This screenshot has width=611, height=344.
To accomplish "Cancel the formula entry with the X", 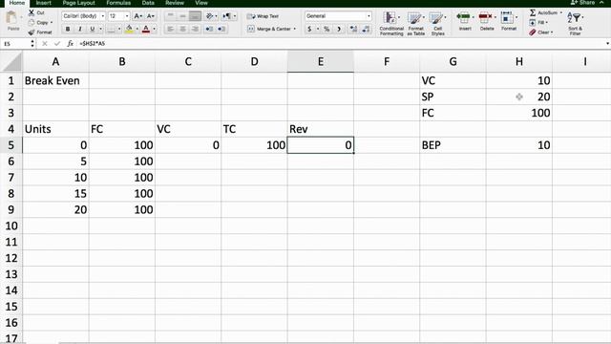I will 45,44.
